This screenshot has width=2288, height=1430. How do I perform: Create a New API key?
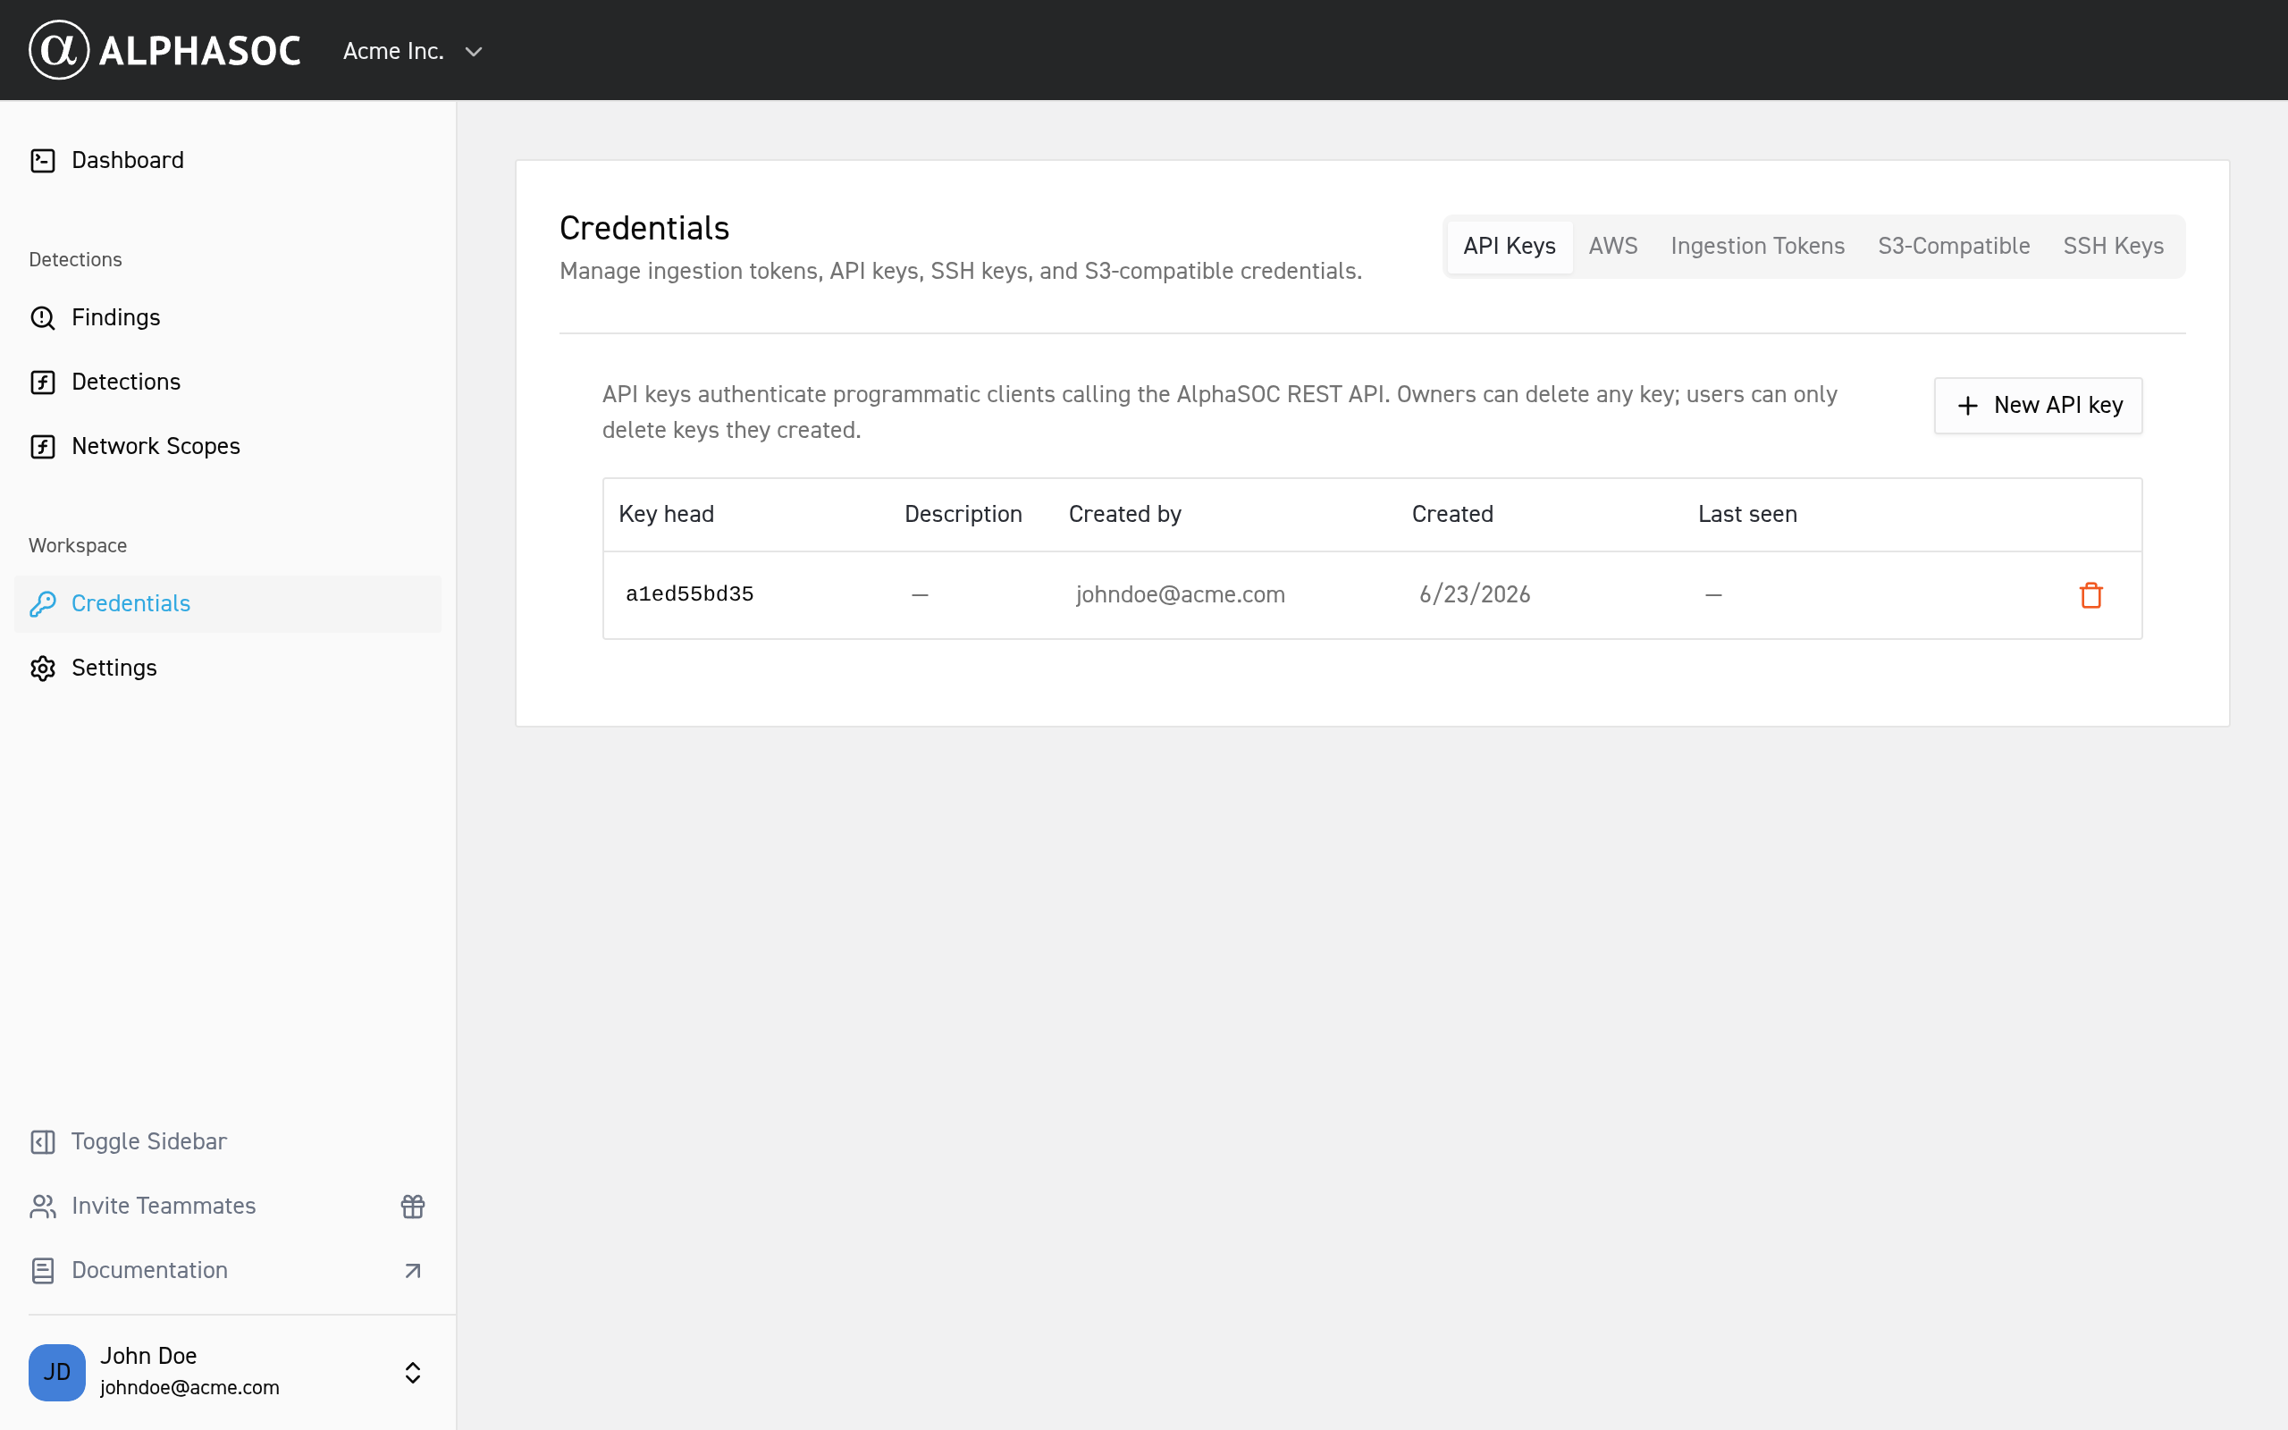click(2039, 405)
